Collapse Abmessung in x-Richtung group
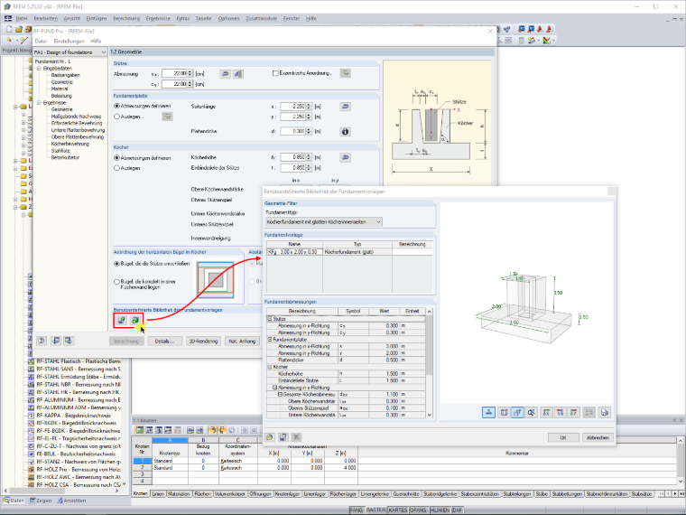This screenshot has height=515, width=686. coord(274,388)
